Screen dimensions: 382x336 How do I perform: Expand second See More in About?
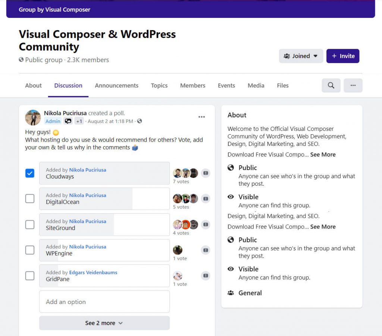pyautogui.click(x=323, y=227)
